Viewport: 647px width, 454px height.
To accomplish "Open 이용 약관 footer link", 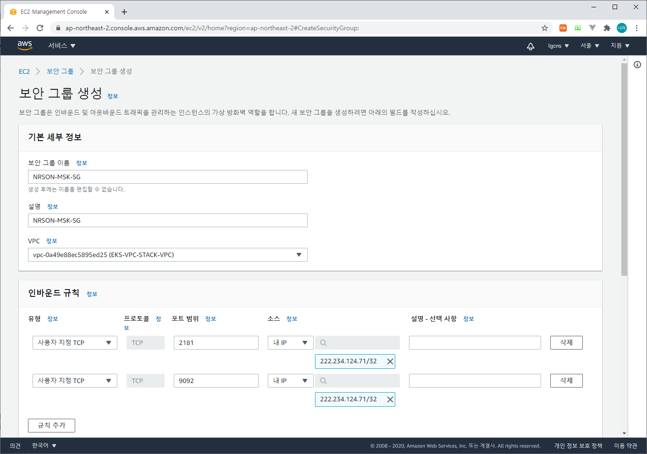I will pyautogui.click(x=625, y=446).
